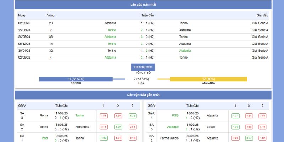
Task: Pick odds 1.51 for Roma vs Torino
Action: click(x=104, y=116)
